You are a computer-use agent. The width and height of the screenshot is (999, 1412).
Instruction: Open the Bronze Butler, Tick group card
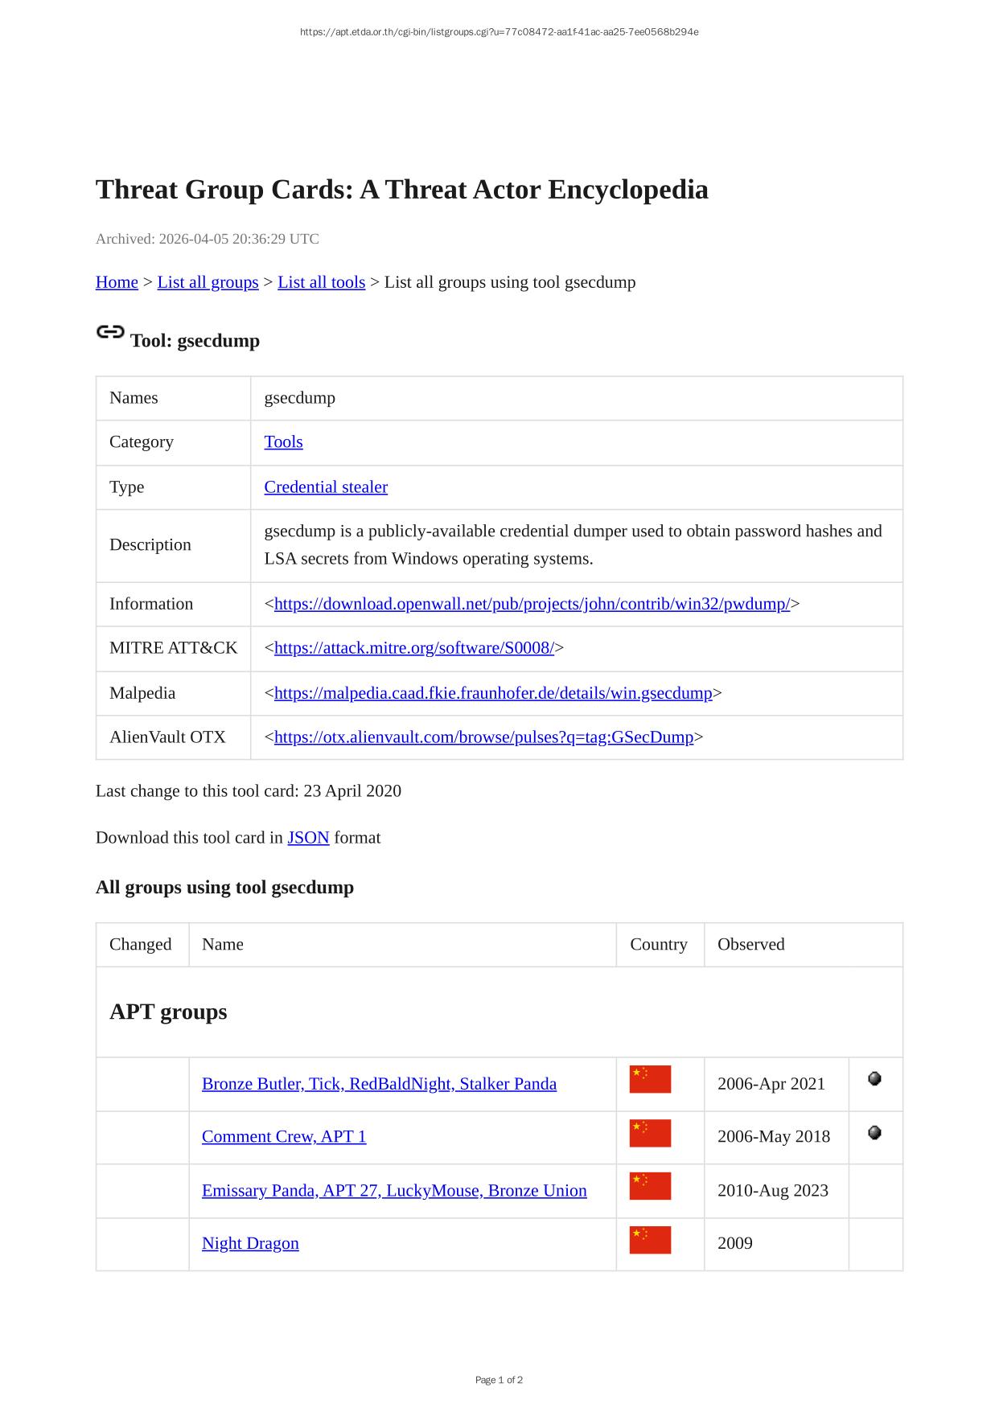(379, 1084)
